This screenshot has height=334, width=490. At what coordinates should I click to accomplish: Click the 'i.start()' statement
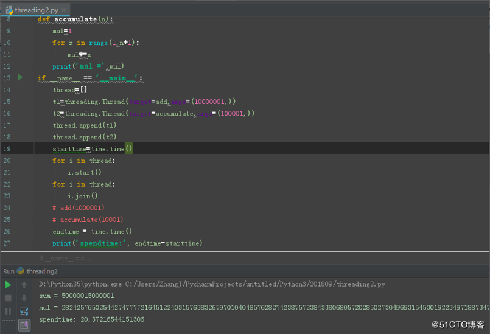[x=85, y=172]
